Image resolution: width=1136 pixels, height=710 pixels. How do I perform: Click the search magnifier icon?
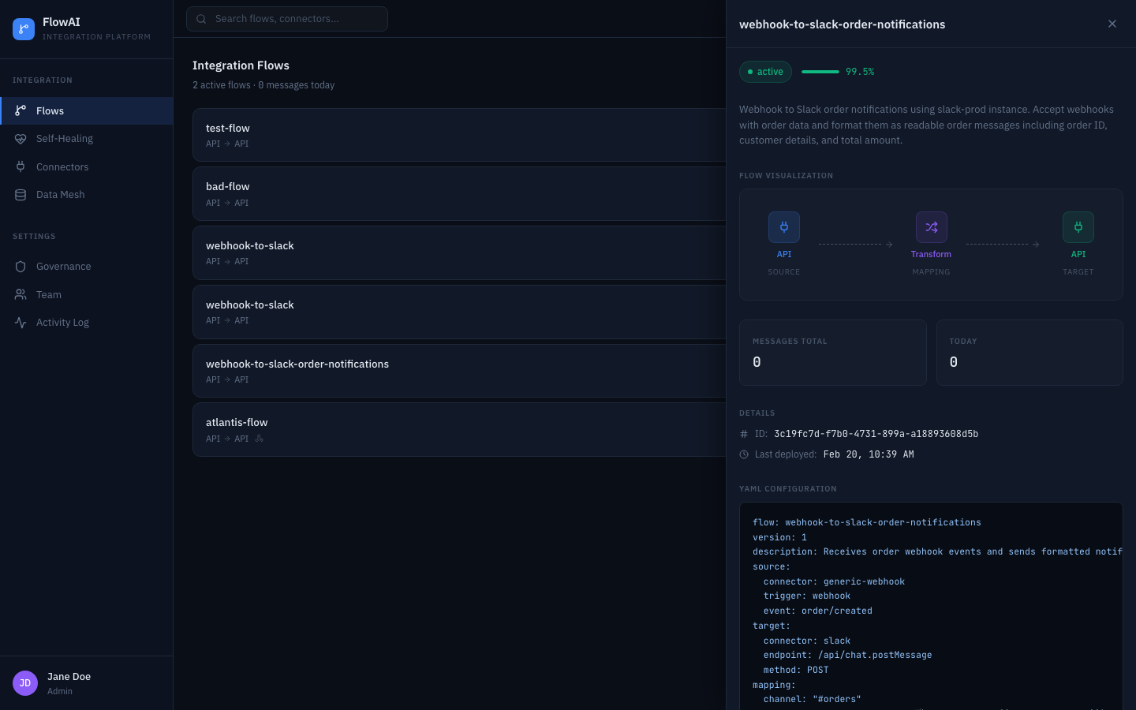point(200,18)
